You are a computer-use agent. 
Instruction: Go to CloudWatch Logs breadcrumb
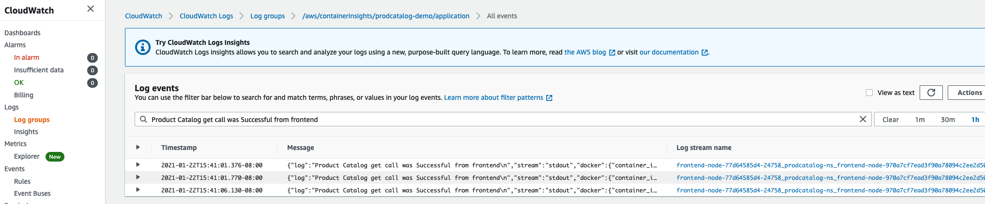point(206,16)
